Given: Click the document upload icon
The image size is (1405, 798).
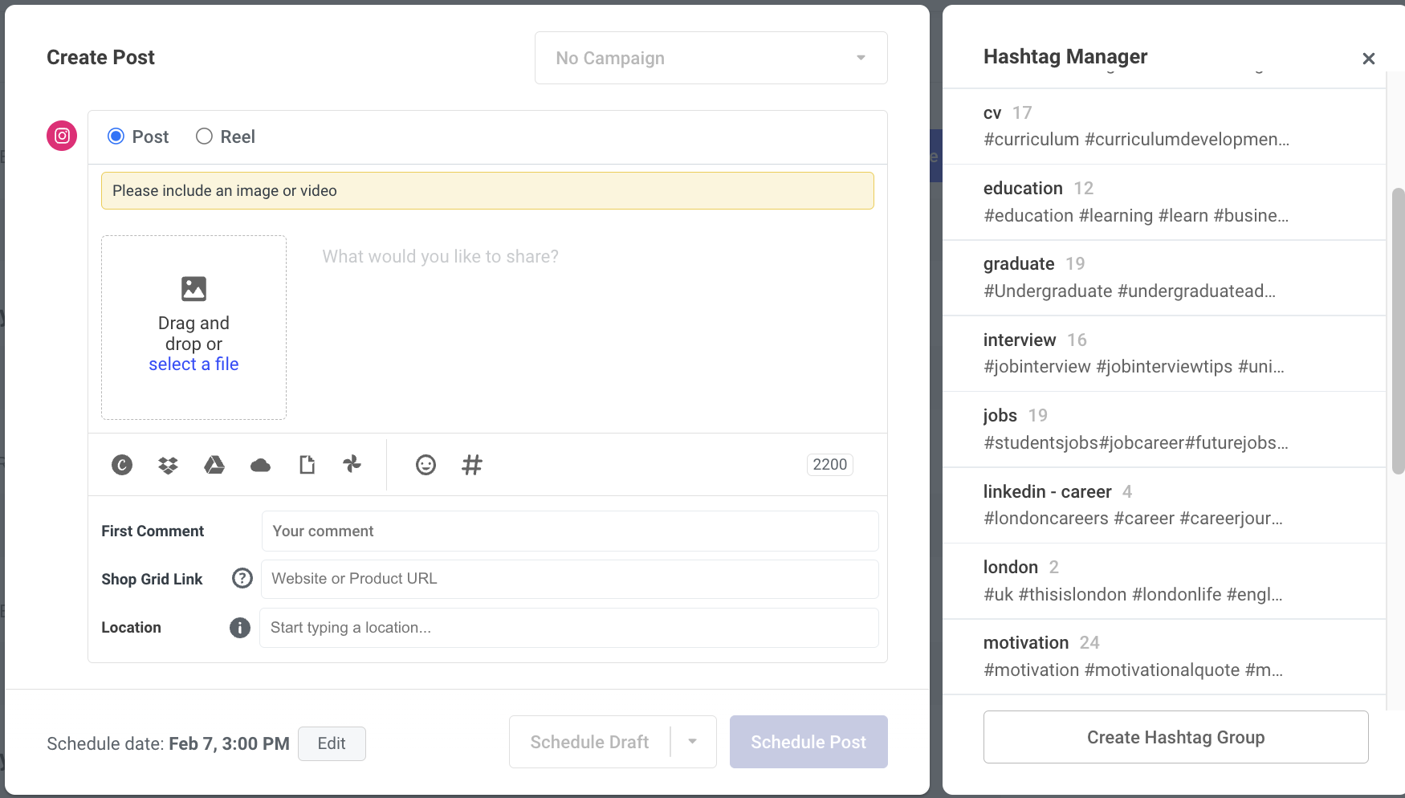Looking at the screenshot, I should [x=307, y=465].
